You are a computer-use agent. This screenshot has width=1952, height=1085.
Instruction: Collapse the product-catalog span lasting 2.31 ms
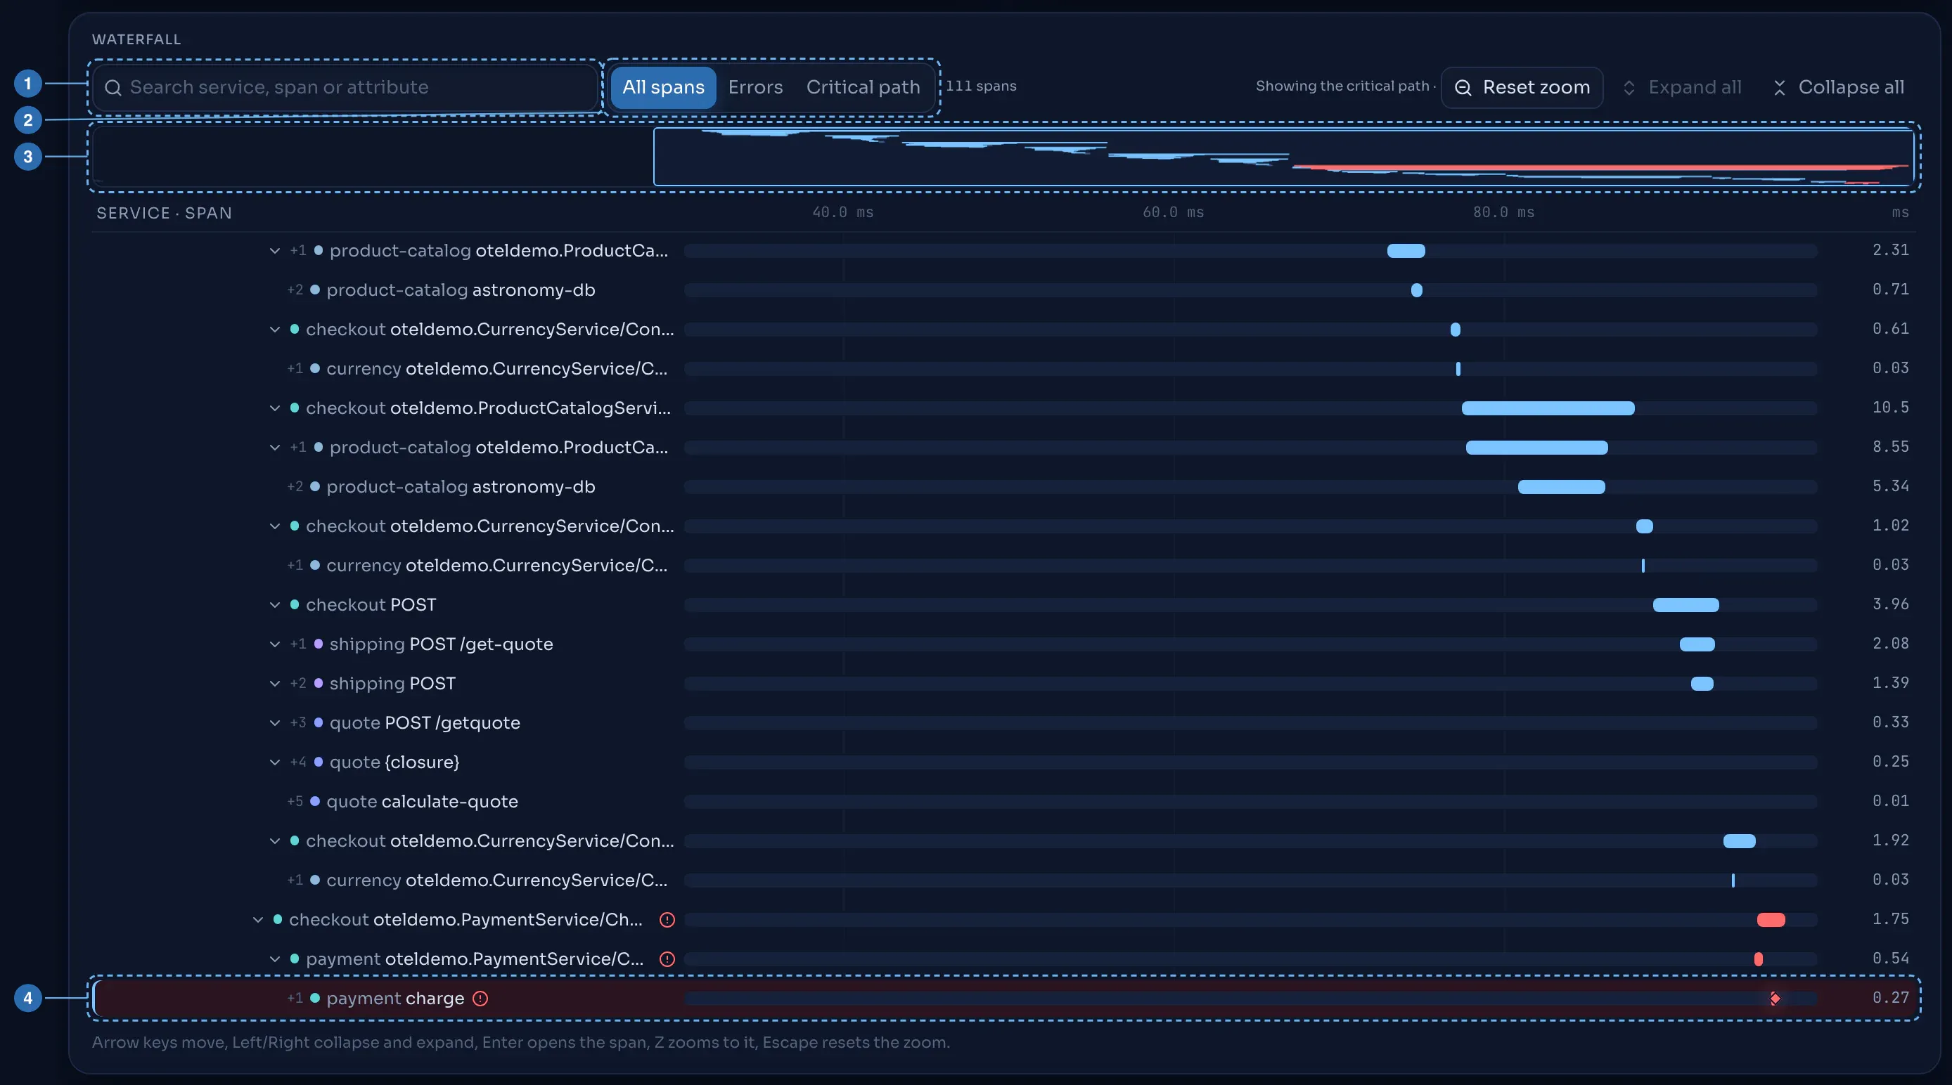275,251
